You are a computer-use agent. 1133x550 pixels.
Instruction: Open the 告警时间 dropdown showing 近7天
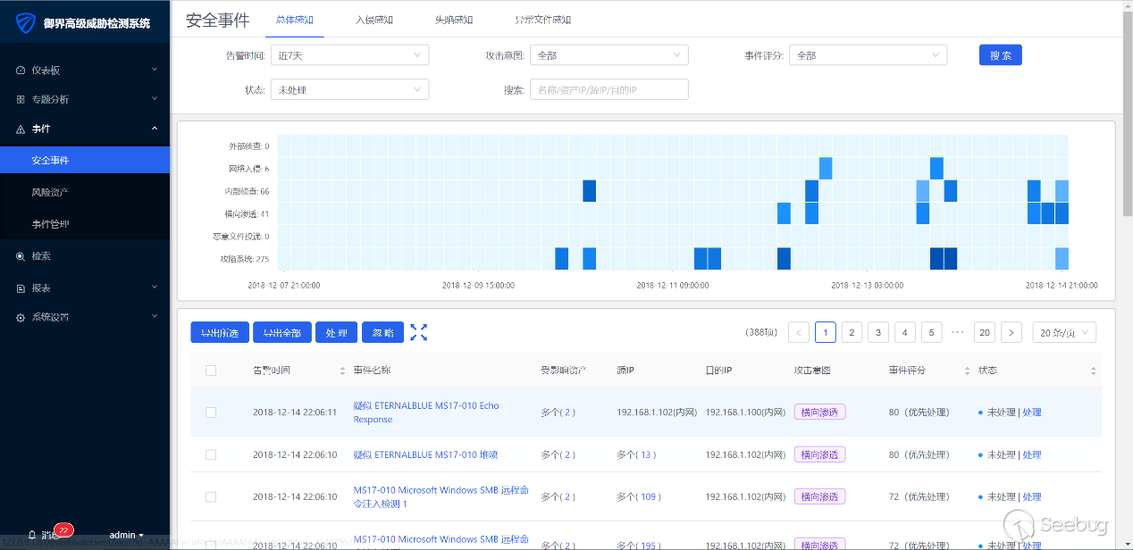click(x=349, y=55)
